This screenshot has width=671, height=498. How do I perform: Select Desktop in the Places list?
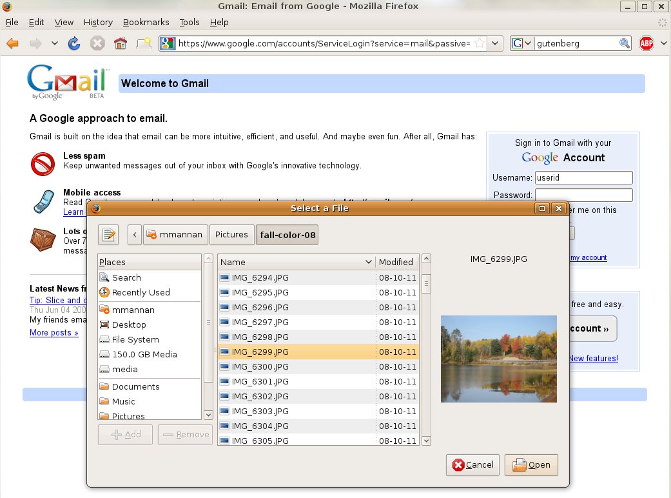click(150, 324)
